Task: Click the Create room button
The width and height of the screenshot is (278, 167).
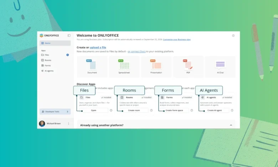Action: (x=134, y=111)
